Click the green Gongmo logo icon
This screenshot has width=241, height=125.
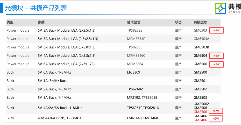(x=220, y=8)
